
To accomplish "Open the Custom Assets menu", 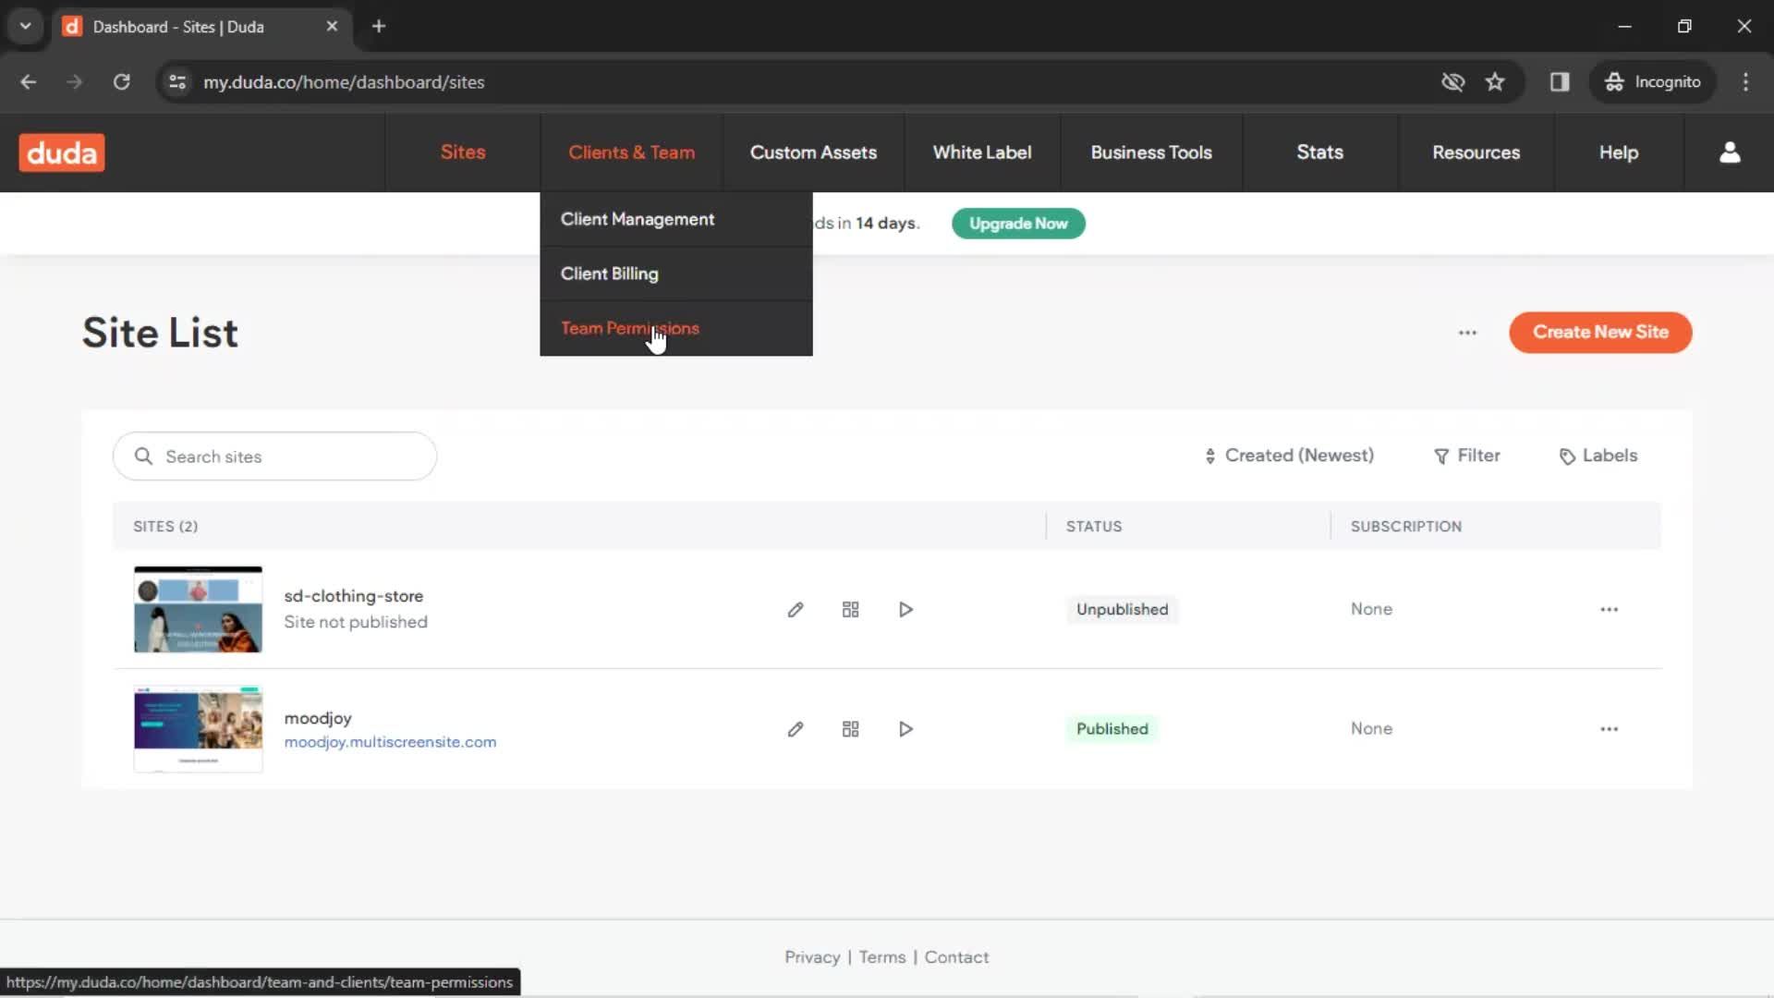I will point(813,152).
